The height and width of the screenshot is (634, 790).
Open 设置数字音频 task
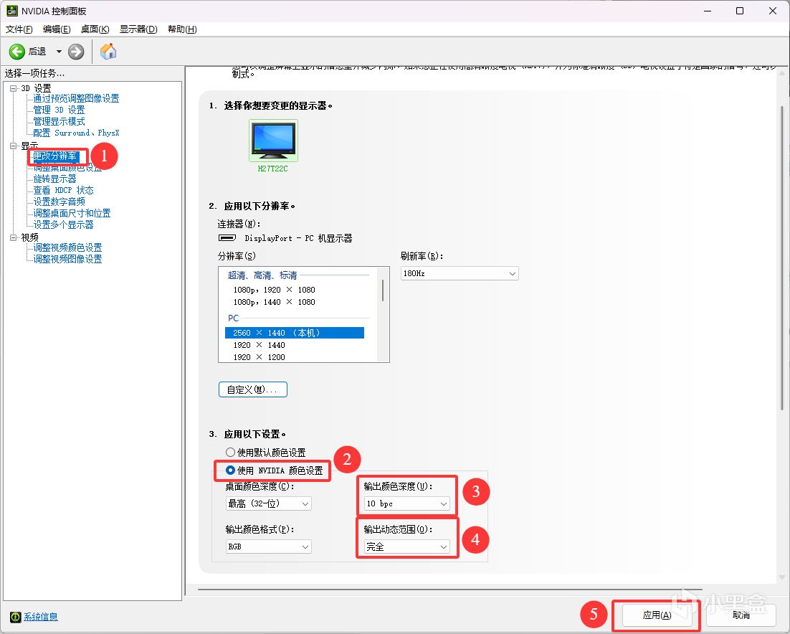(59, 202)
